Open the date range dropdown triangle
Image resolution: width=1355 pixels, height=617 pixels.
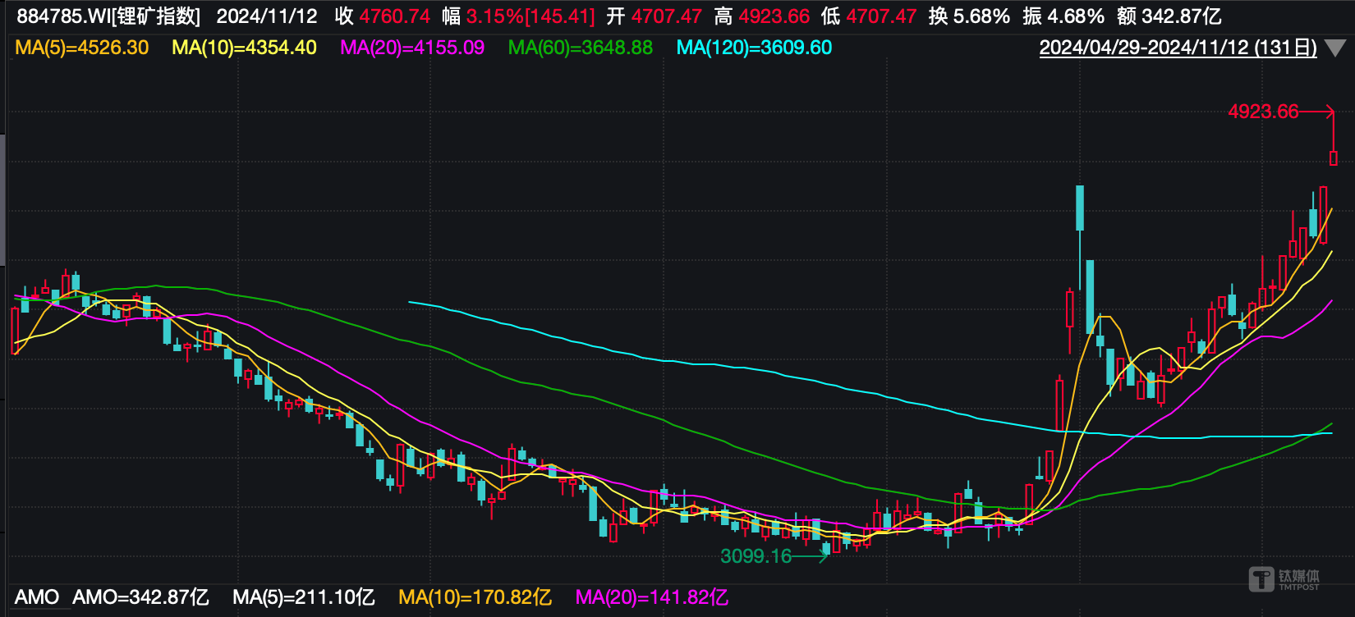[x=1335, y=48]
